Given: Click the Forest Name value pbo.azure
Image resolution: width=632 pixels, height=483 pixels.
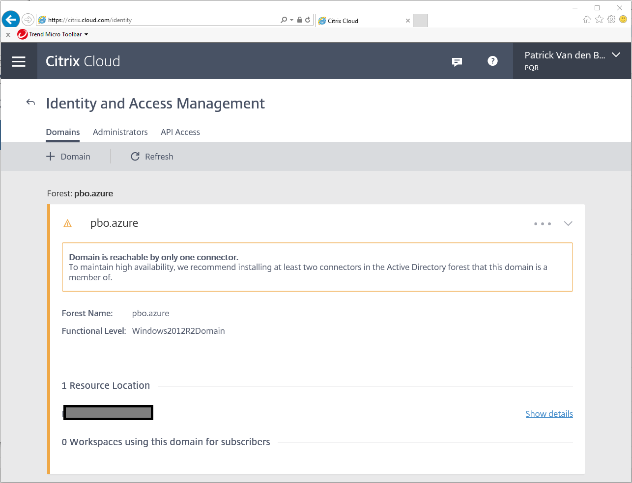Looking at the screenshot, I should tap(150, 313).
